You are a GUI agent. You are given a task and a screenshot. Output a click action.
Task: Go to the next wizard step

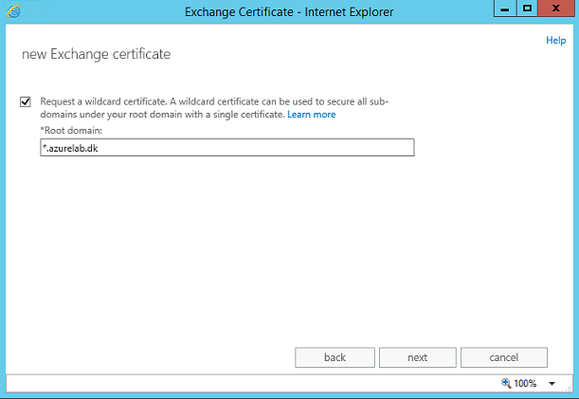coord(417,357)
